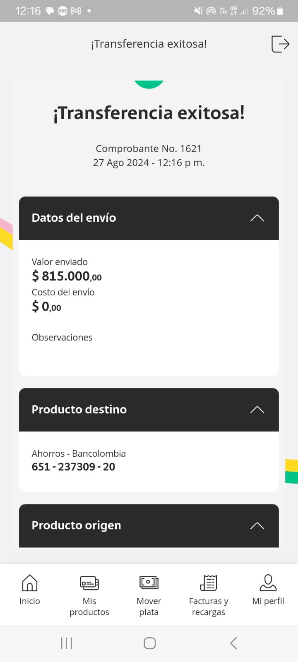Tap the Comprobante No. 1621 text

[149, 149]
